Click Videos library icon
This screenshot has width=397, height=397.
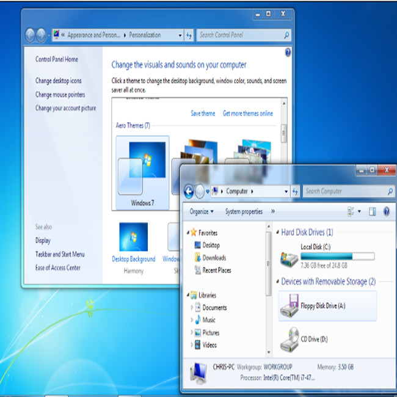tap(197, 344)
